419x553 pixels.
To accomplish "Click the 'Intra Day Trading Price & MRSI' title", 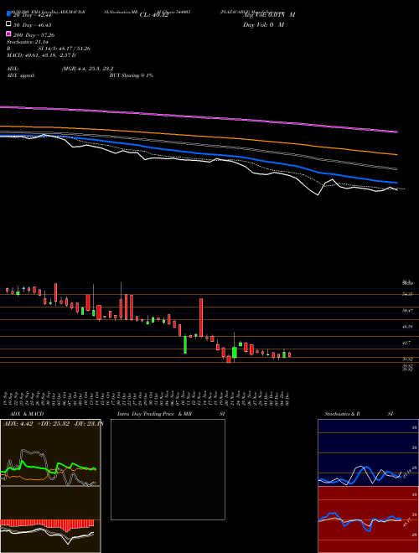I will point(171,414).
